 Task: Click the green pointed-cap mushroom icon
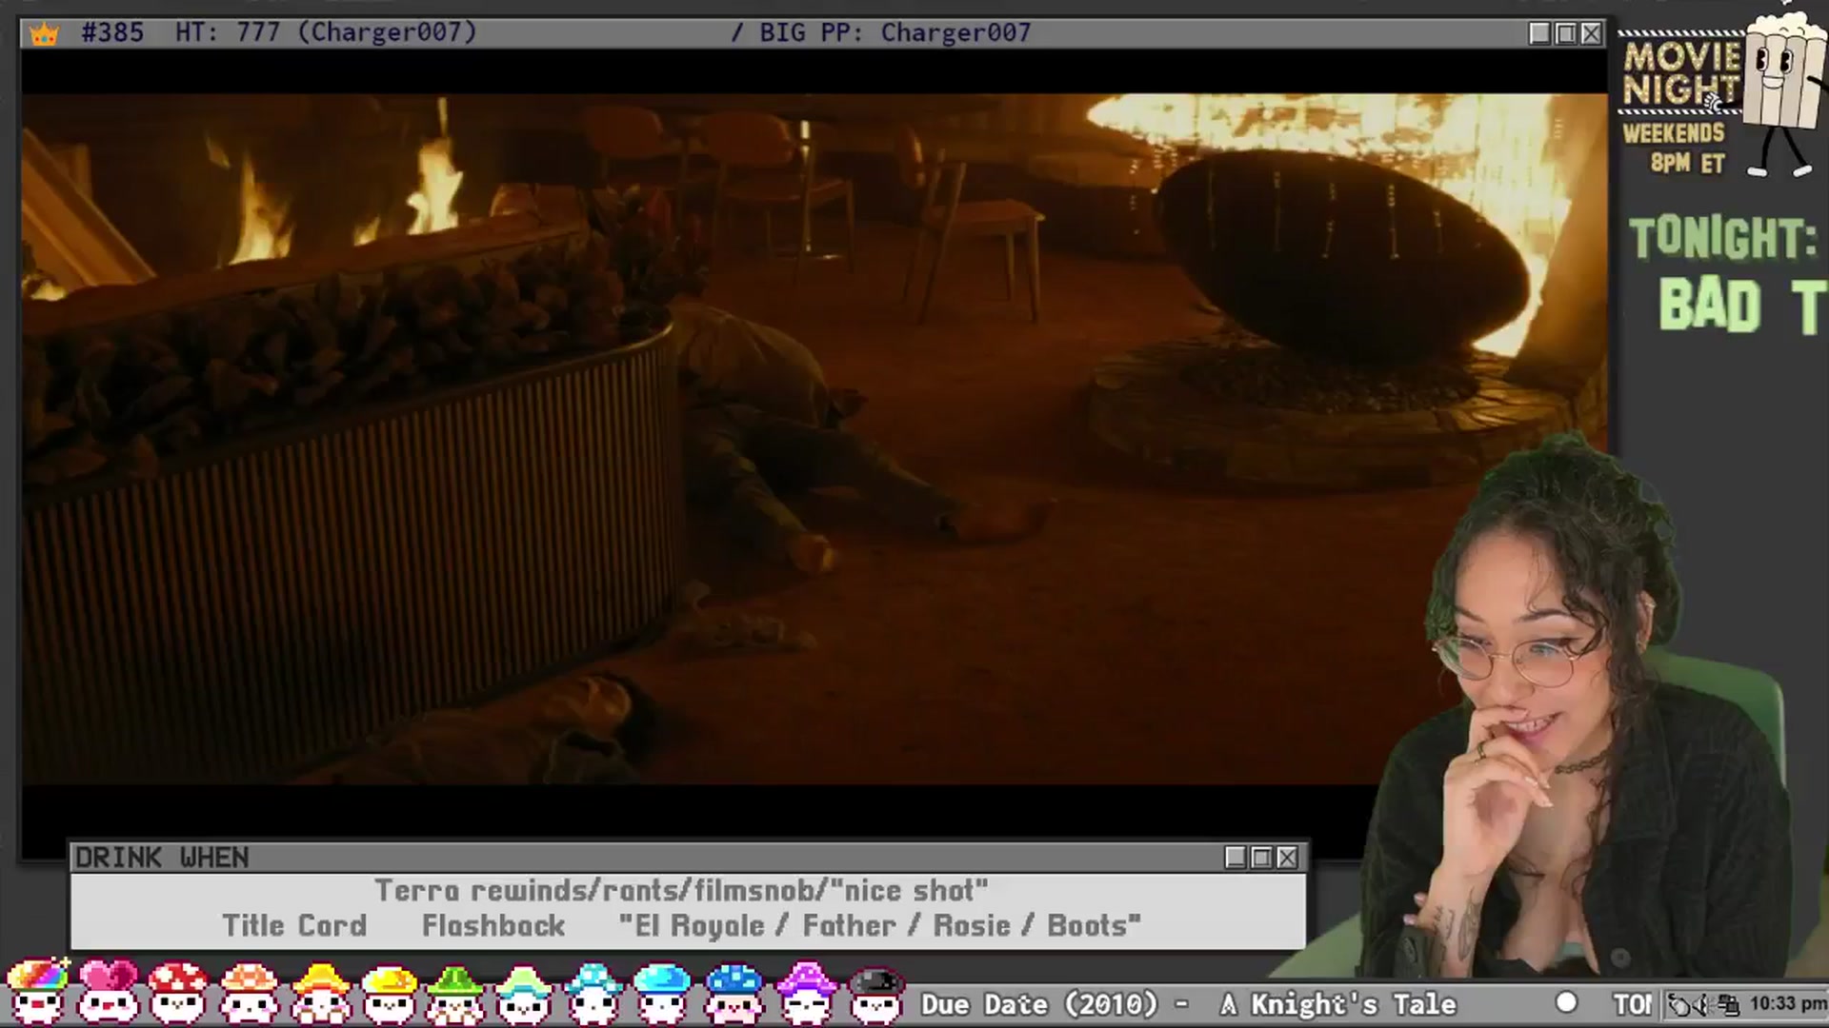[x=455, y=992]
